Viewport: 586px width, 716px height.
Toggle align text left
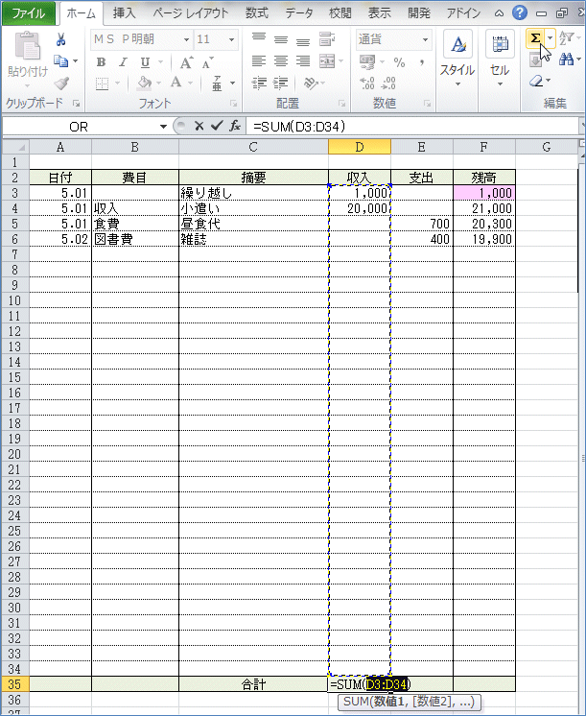point(259,61)
